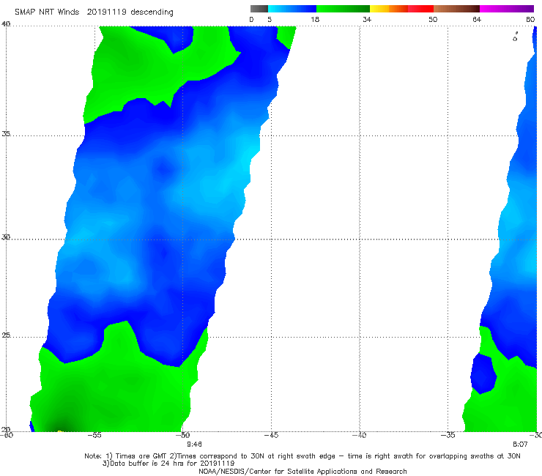Image resolution: width=542 pixels, height=476 pixels.
Task: Pick the gray 0–5 segment of the color bar
Action: coord(259,9)
